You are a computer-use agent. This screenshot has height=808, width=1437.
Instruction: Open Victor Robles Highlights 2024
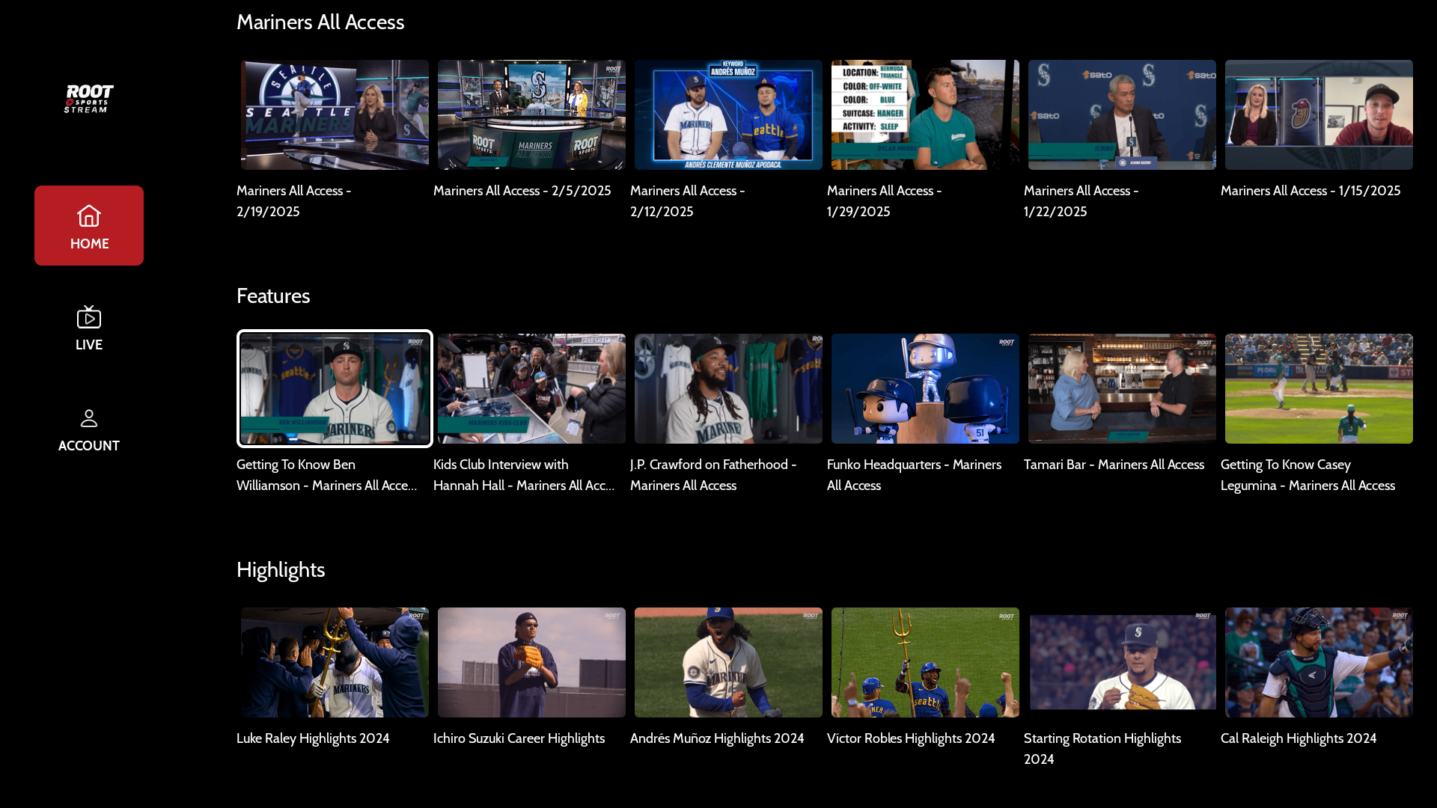point(925,662)
